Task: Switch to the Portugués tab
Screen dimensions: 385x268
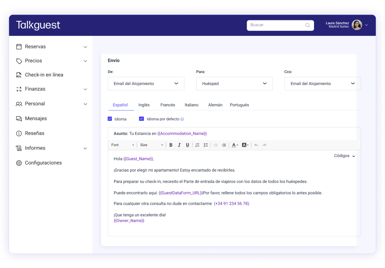Action: (x=240, y=105)
